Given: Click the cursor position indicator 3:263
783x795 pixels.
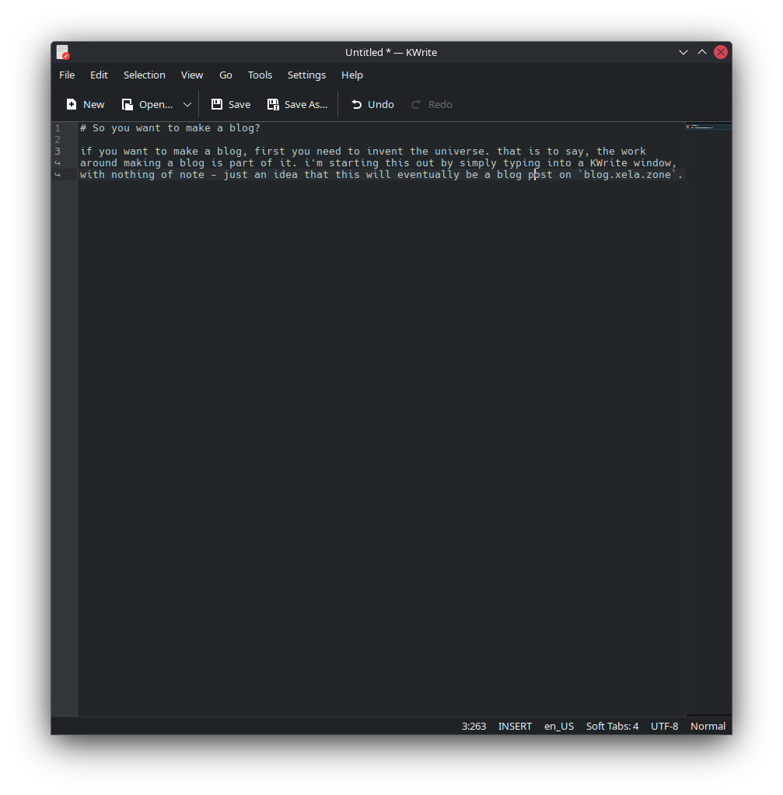Looking at the screenshot, I should tap(474, 726).
